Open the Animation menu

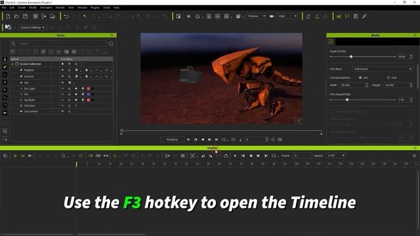point(46,8)
